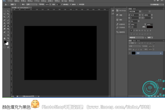Select the Paint Bucket tool in toolbox

8,26
